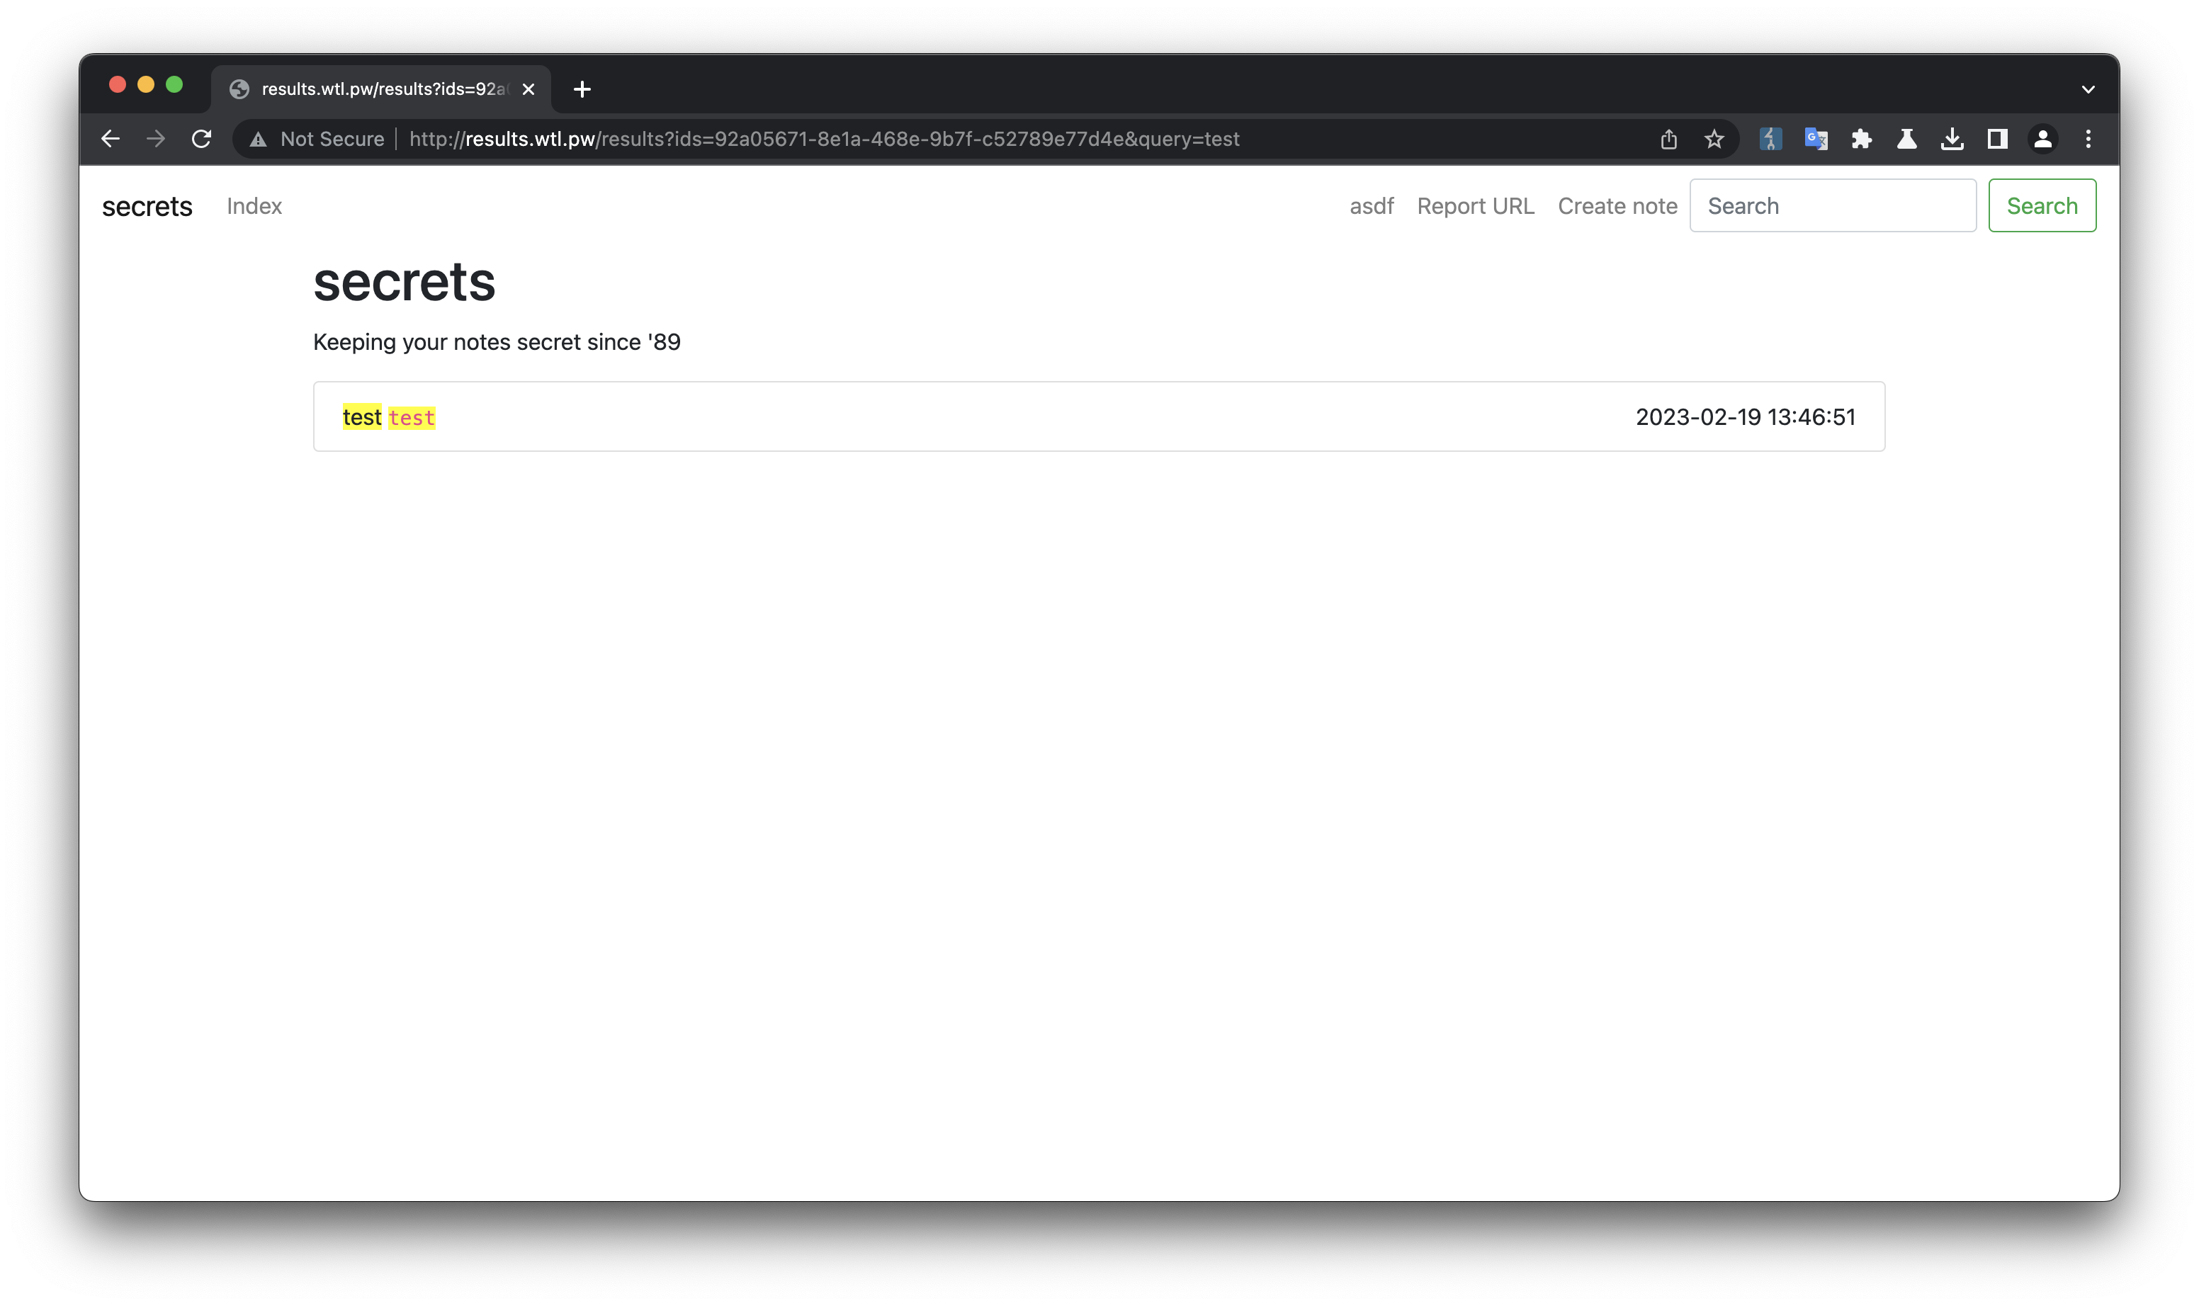Open the highlighted test note title
The height and width of the screenshot is (1306, 2199).
[x=362, y=417]
